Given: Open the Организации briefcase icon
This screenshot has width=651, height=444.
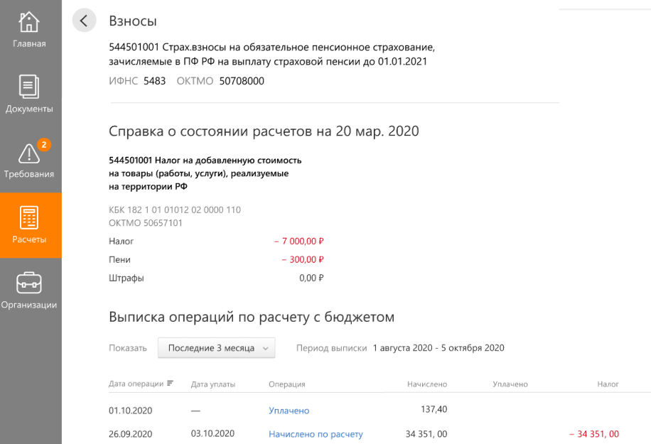Looking at the screenshot, I should click(x=28, y=283).
